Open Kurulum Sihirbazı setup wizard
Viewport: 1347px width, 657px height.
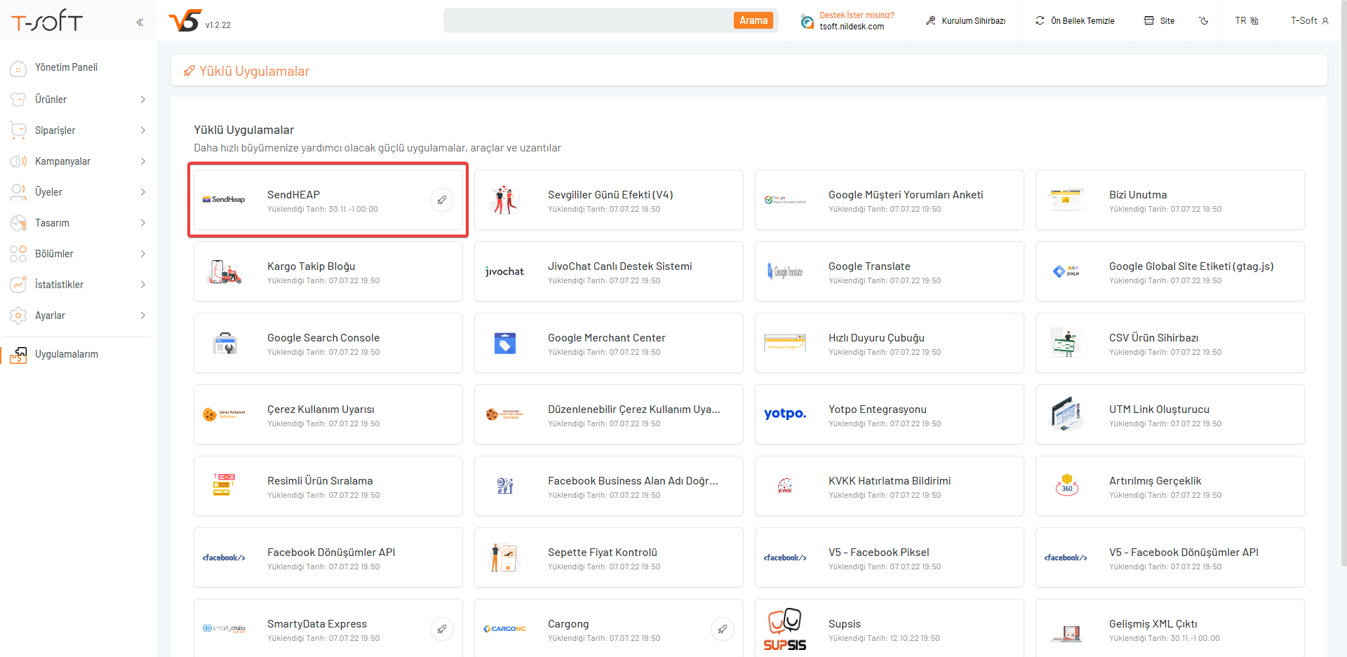point(965,21)
